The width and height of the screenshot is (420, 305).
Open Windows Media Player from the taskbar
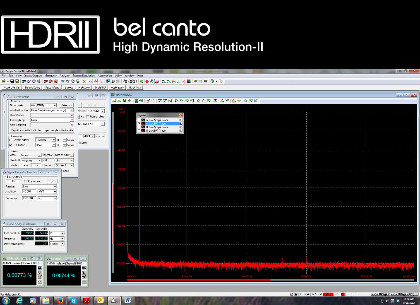click(x=33, y=301)
